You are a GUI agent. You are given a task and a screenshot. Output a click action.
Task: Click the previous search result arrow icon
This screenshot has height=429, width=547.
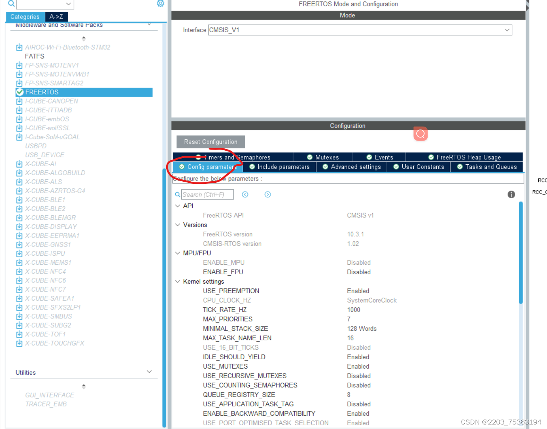point(245,194)
